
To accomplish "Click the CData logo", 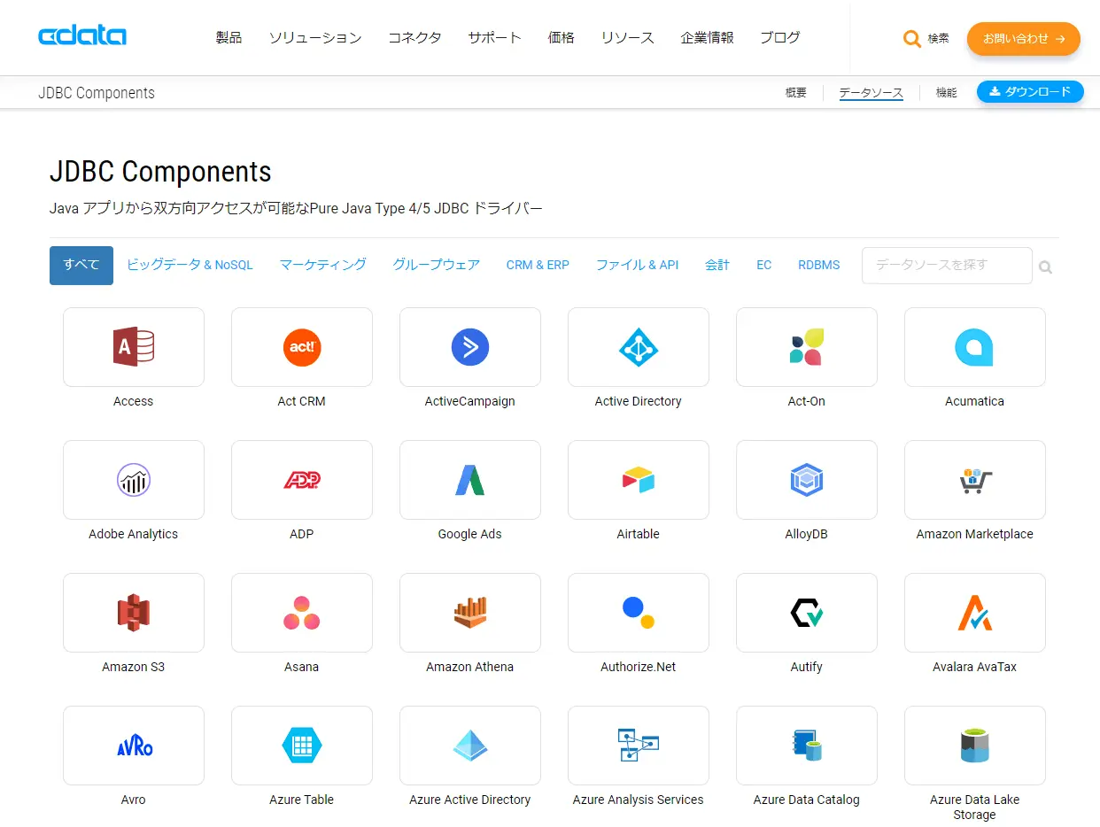I will click(x=82, y=36).
